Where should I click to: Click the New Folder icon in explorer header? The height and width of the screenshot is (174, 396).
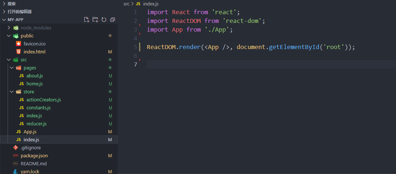95,20
